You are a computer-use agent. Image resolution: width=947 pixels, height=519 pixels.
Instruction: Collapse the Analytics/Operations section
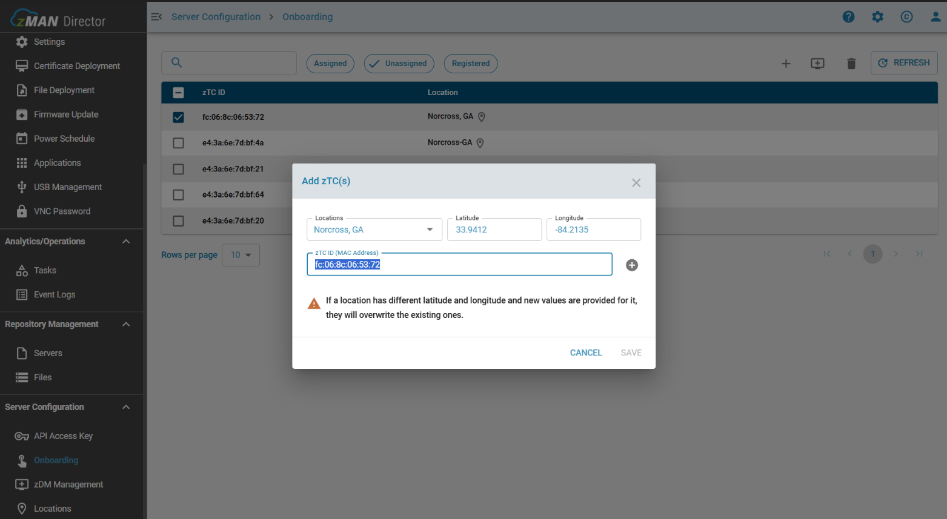coord(126,242)
